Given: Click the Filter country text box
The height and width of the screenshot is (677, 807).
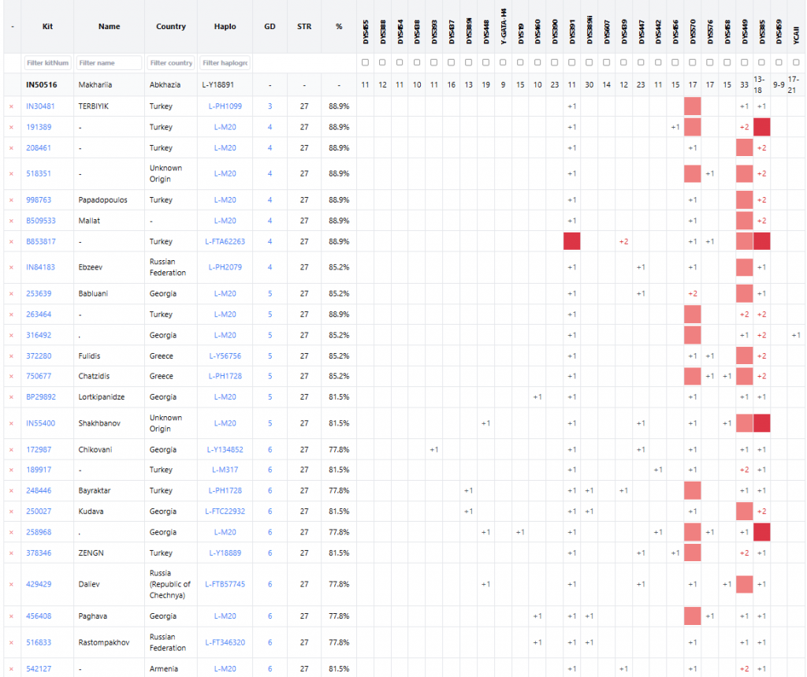Looking at the screenshot, I should pyautogui.click(x=170, y=63).
